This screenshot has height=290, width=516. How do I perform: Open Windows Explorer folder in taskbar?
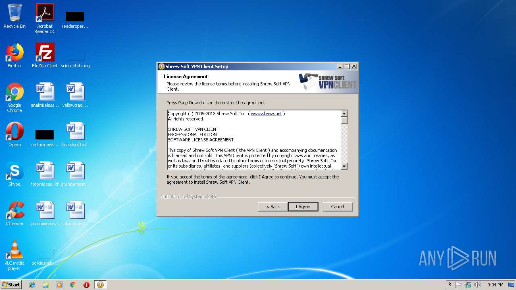(46, 285)
